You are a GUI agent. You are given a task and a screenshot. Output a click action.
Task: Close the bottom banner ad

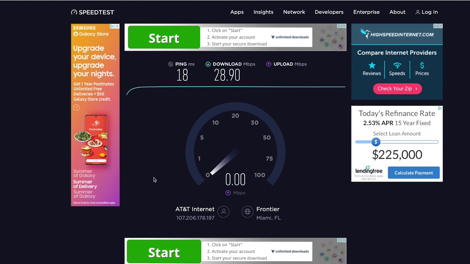[344, 240]
